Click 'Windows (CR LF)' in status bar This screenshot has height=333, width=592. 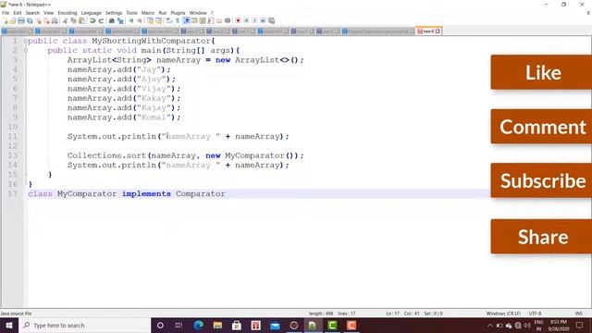(x=503, y=314)
